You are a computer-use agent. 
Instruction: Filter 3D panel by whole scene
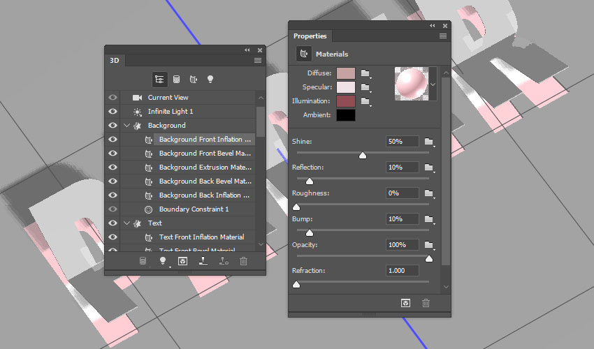coord(159,79)
